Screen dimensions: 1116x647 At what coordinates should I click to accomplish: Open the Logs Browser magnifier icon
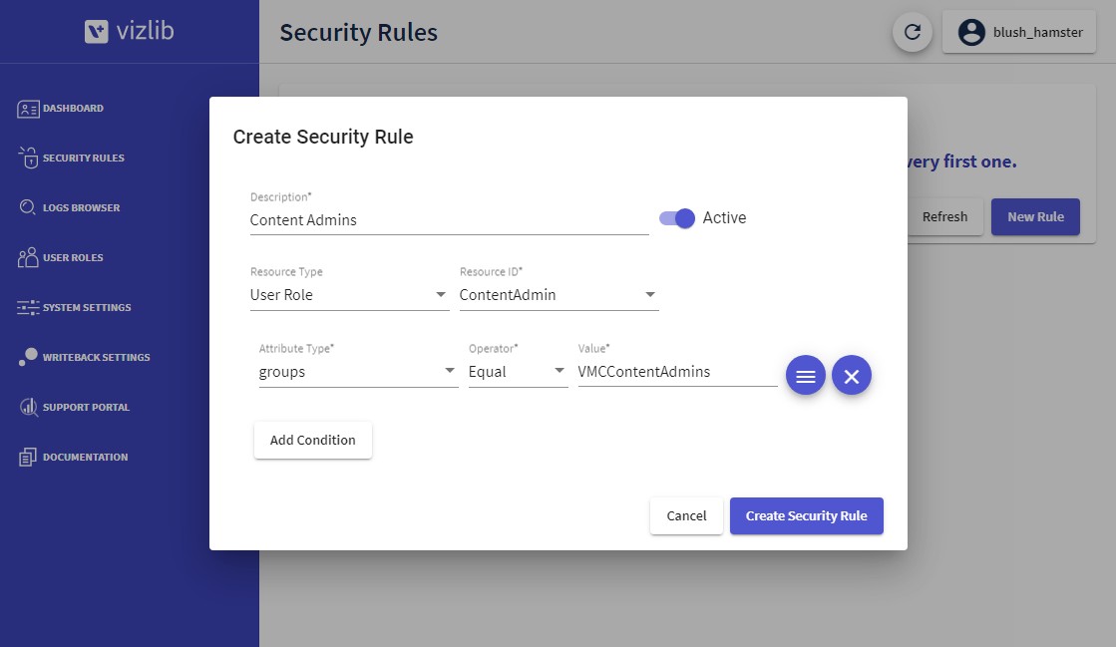pos(27,207)
